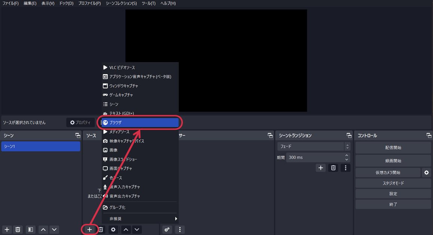Add a new transition with the plus icon
The height and width of the screenshot is (235, 433).
320,168
